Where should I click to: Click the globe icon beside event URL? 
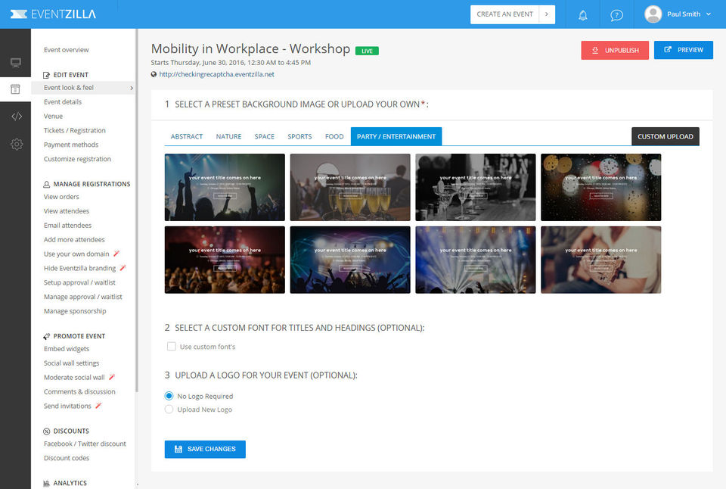click(154, 74)
